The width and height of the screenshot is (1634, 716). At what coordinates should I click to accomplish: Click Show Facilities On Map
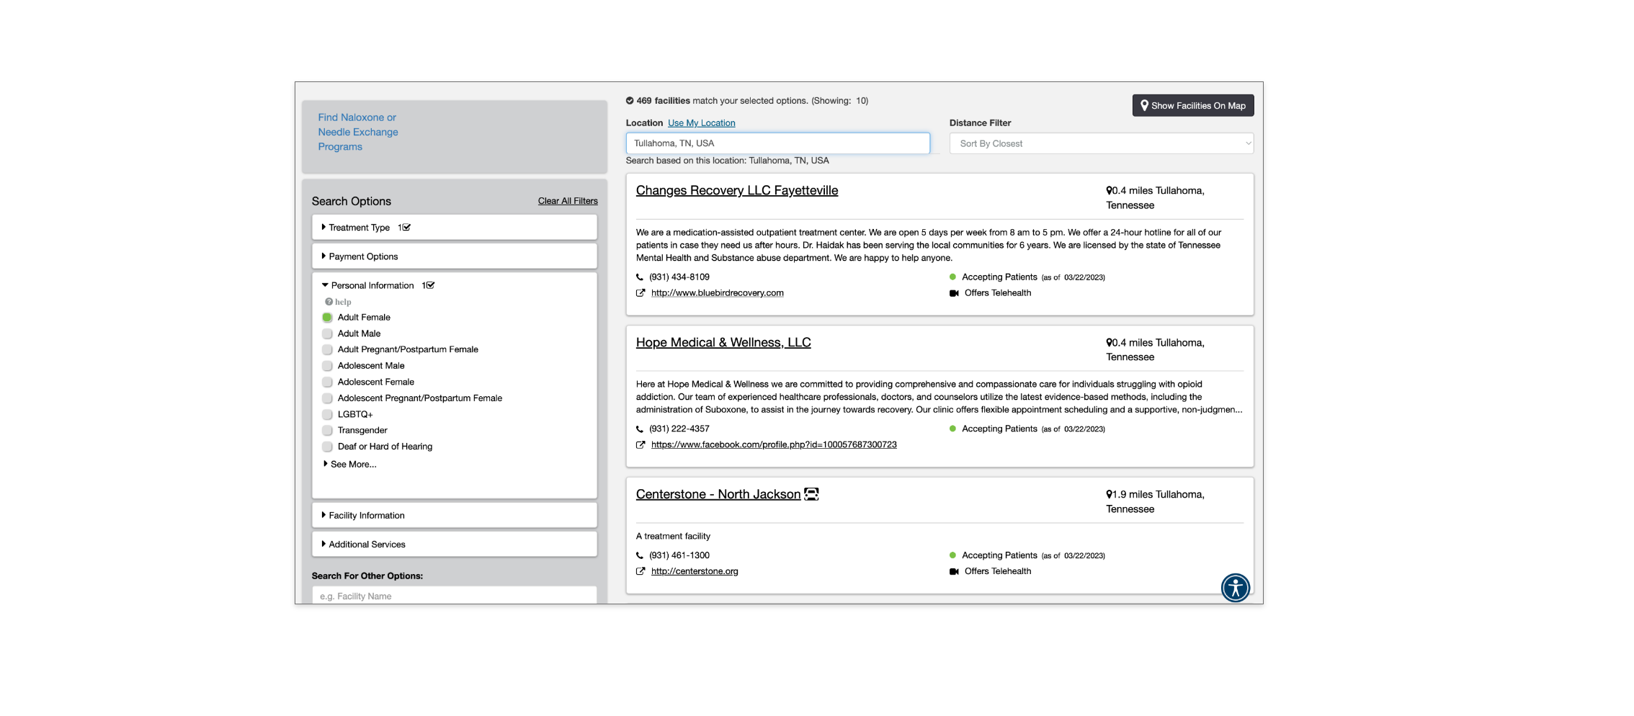click(1192, 105)
